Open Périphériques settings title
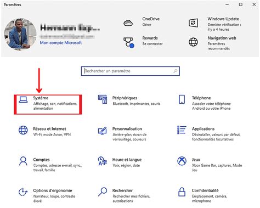 pos(125,98)
